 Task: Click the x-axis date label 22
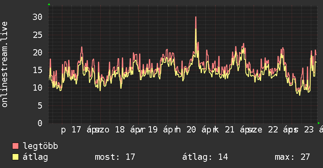click(x=273, y=130)
